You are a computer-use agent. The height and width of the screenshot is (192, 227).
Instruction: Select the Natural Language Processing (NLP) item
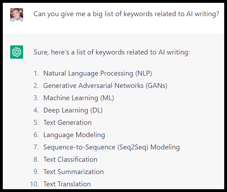[x=97, y=73]
